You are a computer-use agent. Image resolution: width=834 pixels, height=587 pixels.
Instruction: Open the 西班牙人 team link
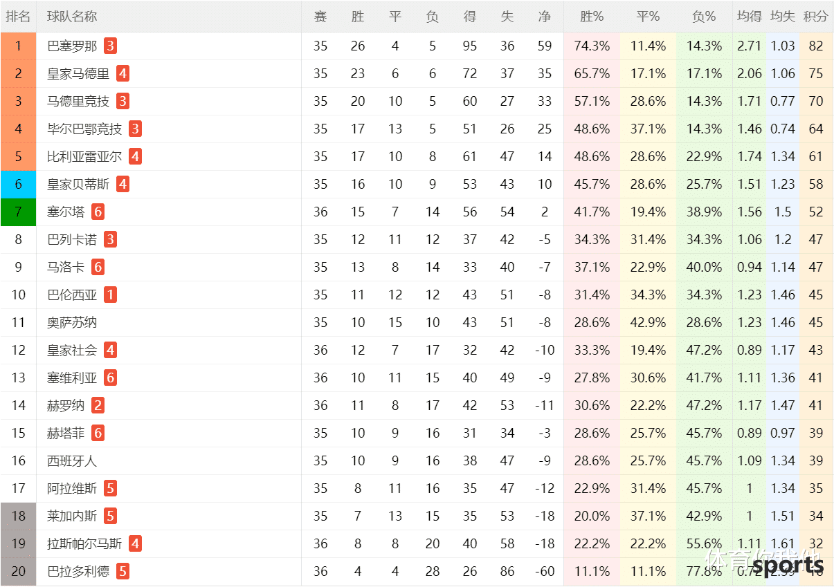72,461
